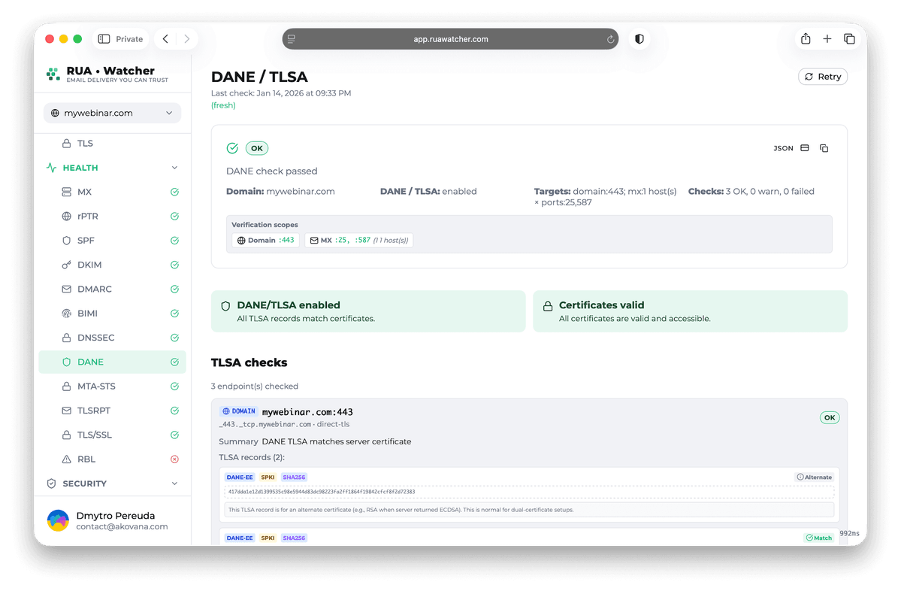Click the RBL failed status icon

174,459
